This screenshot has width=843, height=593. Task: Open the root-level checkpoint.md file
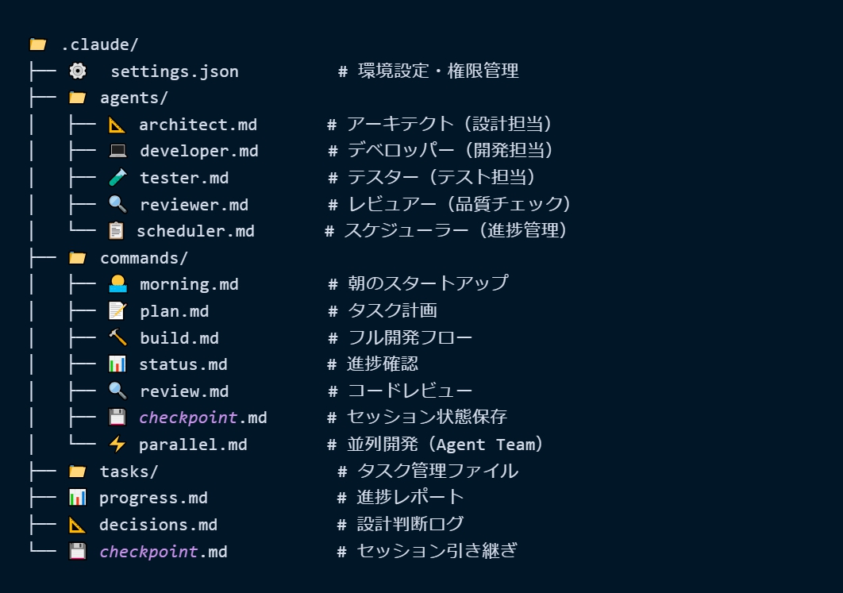(x=163, y=552)
